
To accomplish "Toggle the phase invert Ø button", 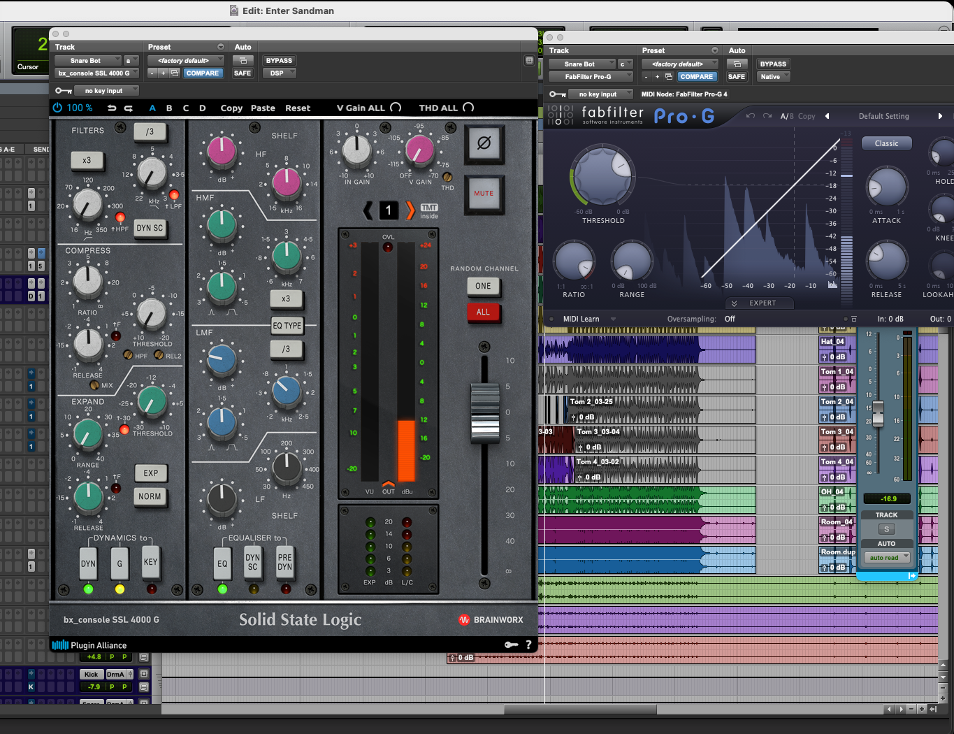I will coord(484,143).
